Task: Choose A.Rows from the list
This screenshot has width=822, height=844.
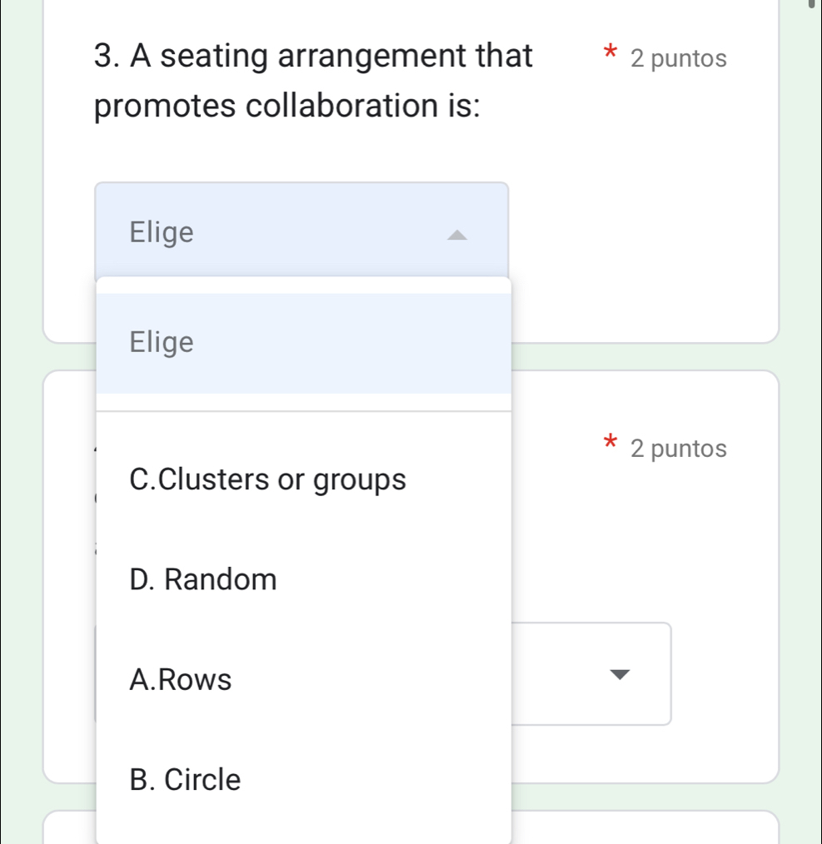Action: (180, 678)
